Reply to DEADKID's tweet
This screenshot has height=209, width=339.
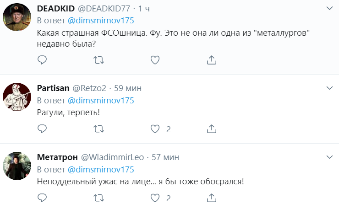[x=42, y=60]
